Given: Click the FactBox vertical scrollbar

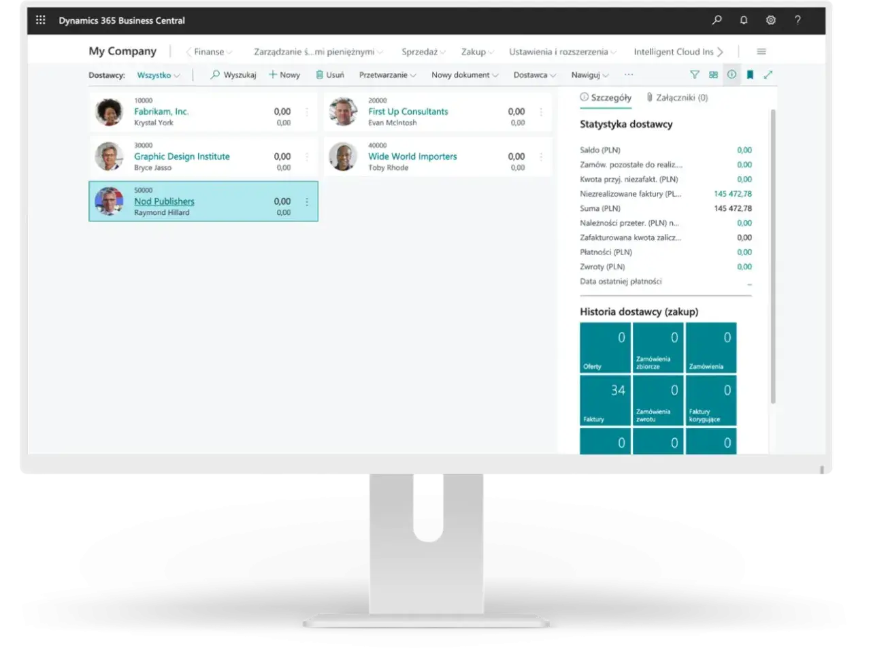Looking at the screenshot, I should click(x=773, y=257).
